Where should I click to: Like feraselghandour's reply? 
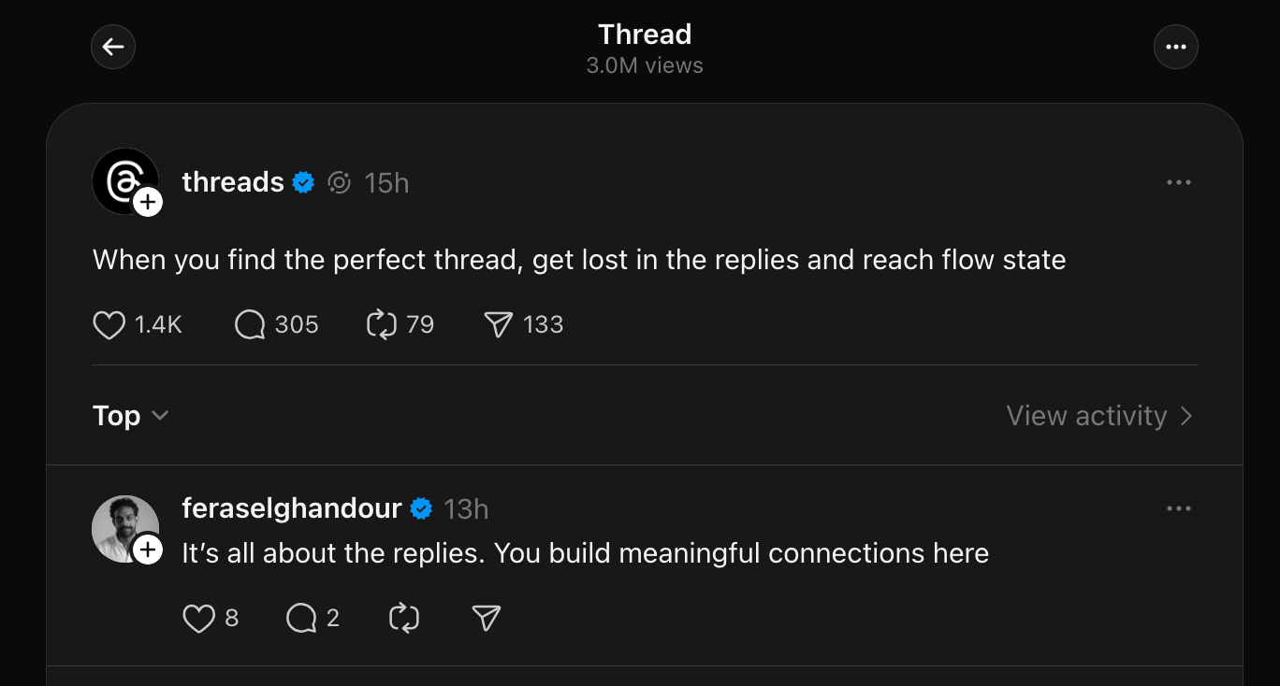coord(198,618)
